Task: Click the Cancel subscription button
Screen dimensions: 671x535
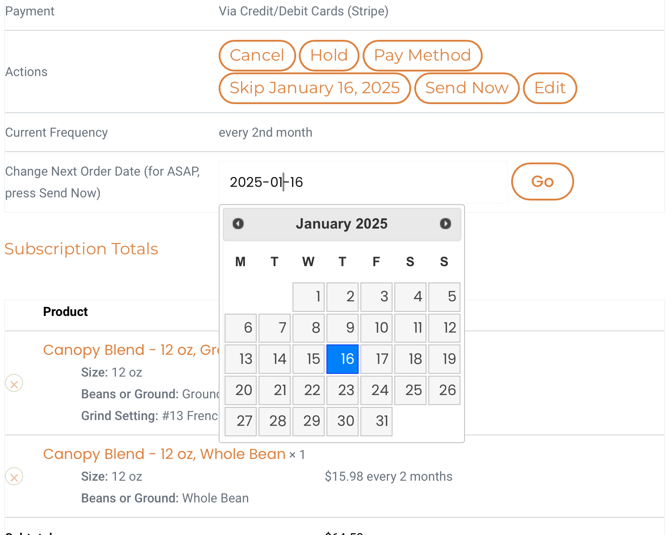Action: (257, 56)
